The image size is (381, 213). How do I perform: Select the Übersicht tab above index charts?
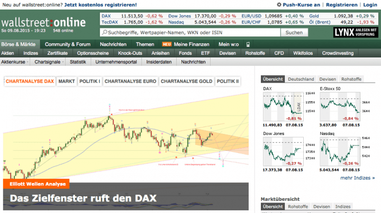pos(273,79)
